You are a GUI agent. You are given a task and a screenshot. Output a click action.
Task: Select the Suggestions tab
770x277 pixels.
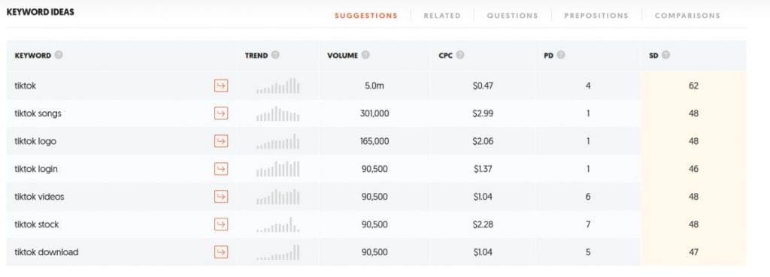(366, 16)
